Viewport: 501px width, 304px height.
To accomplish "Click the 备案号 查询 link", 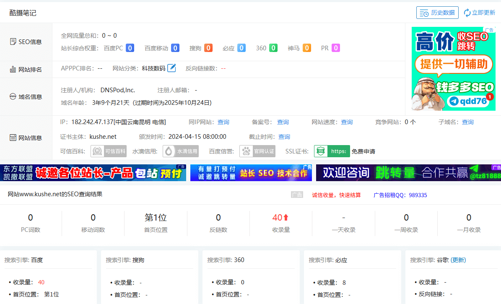I will click(x=283, y=122).
